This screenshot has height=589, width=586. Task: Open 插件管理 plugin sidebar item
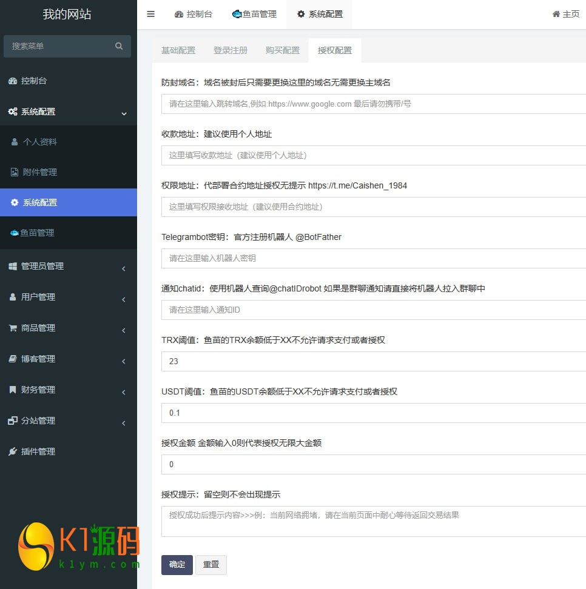pos(38,451)
